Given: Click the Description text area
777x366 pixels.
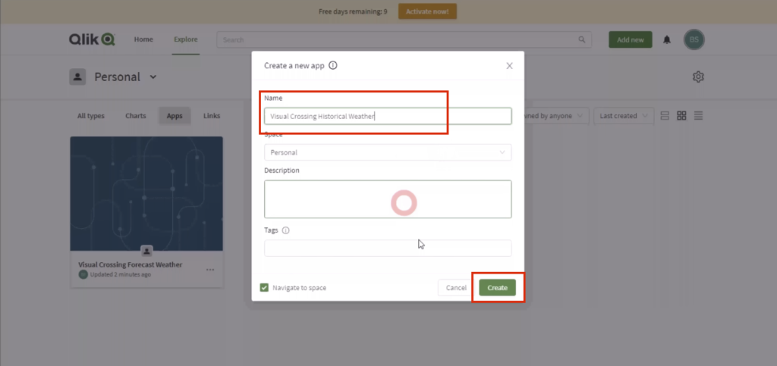Looking at the screenshot, I should [388, 199].
